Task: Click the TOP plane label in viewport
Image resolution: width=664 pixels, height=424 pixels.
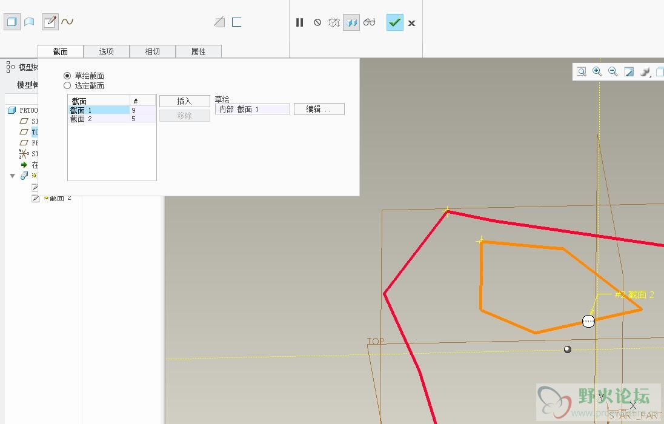Action: tap(376, 341)
